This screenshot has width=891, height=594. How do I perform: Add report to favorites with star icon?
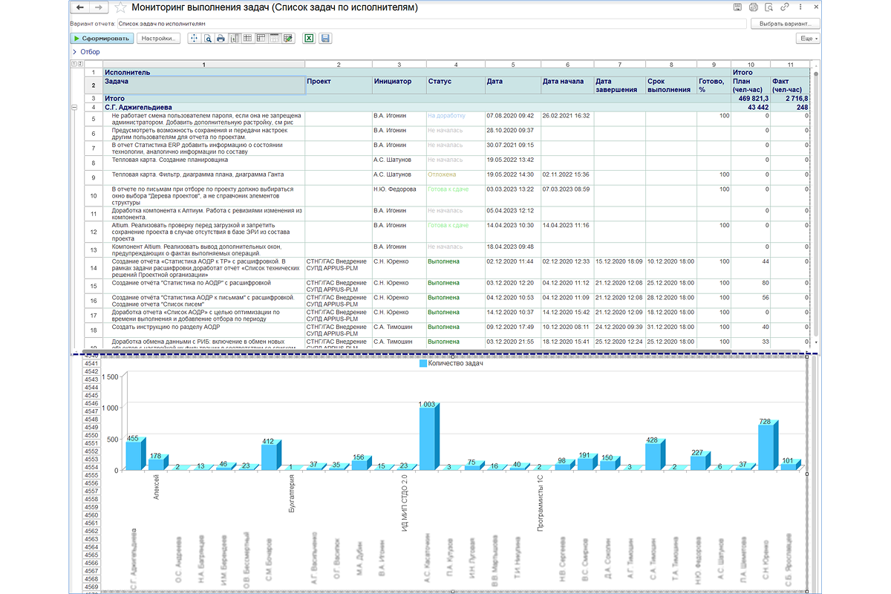(120, 7)
